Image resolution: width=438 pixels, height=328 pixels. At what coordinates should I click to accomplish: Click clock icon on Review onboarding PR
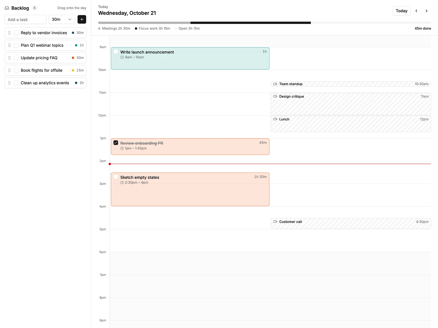(x=122, y=148)
